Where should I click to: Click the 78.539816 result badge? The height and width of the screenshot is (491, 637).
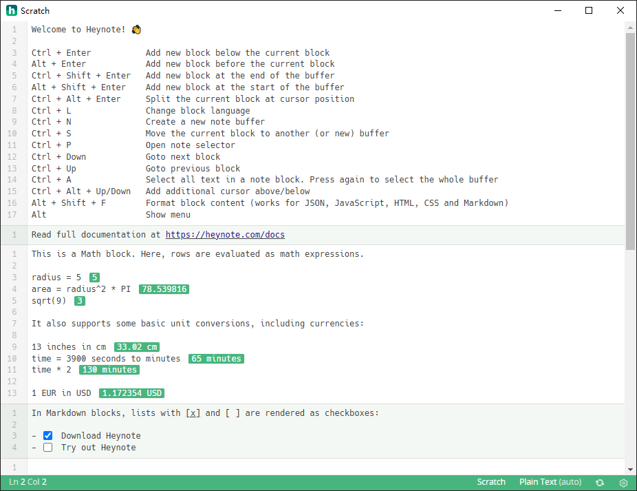pyautogui.click(x=164, y=289)
